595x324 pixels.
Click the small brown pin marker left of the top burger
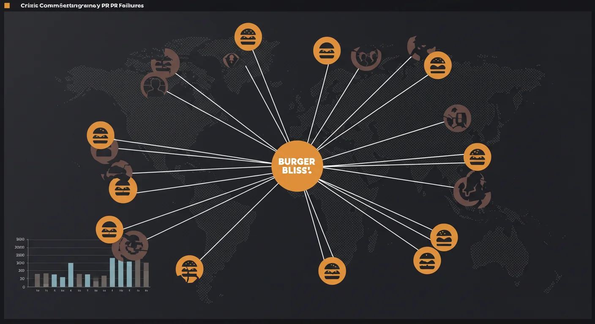click(x=231, y=60)
